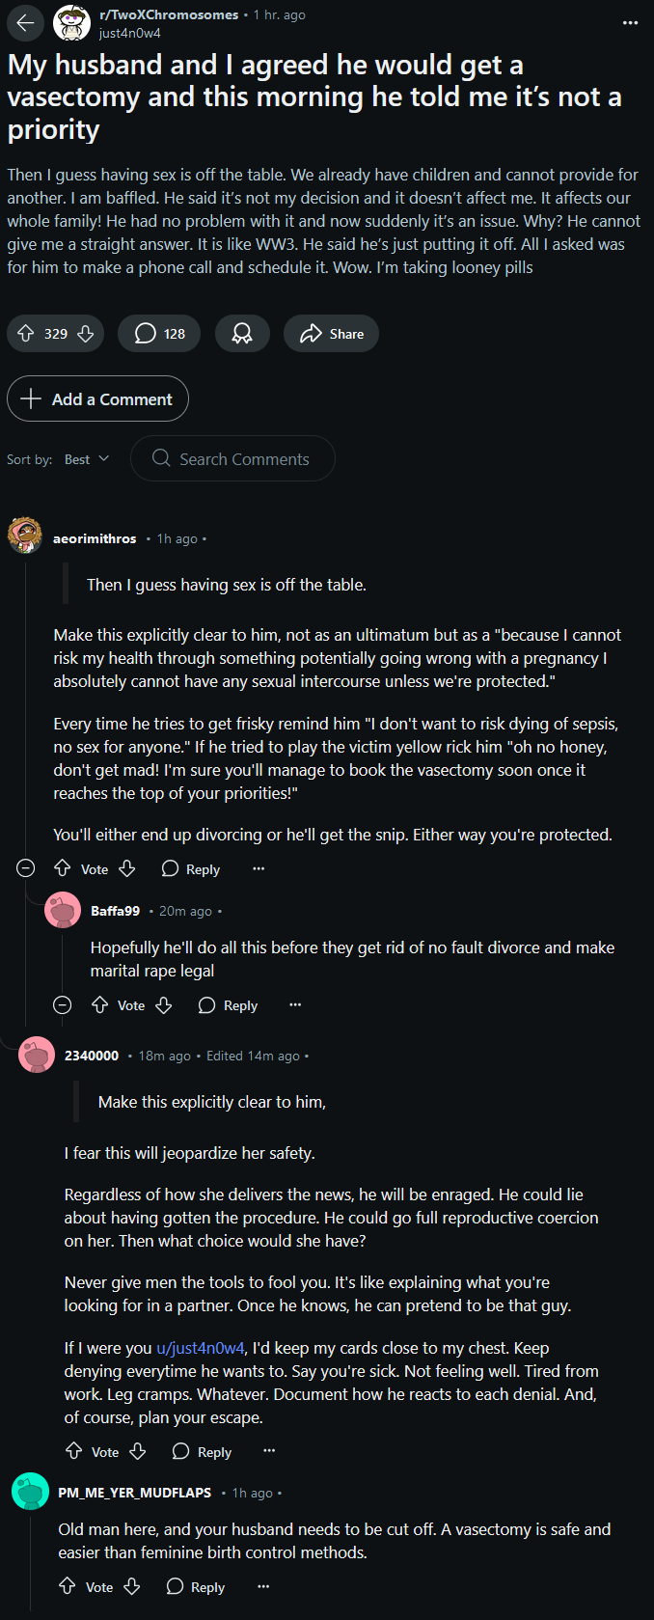Viewport: 654px width, 1620px height.
Task: Click the award icon on post
Action: (242, 334)
